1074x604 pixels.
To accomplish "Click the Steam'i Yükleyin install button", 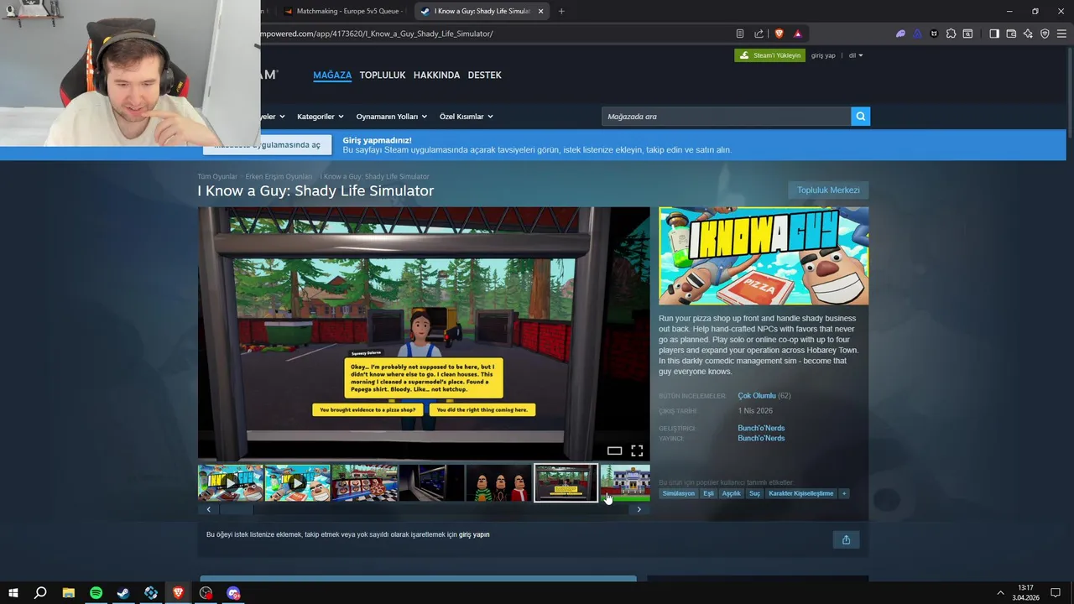I will click(769, 55).
